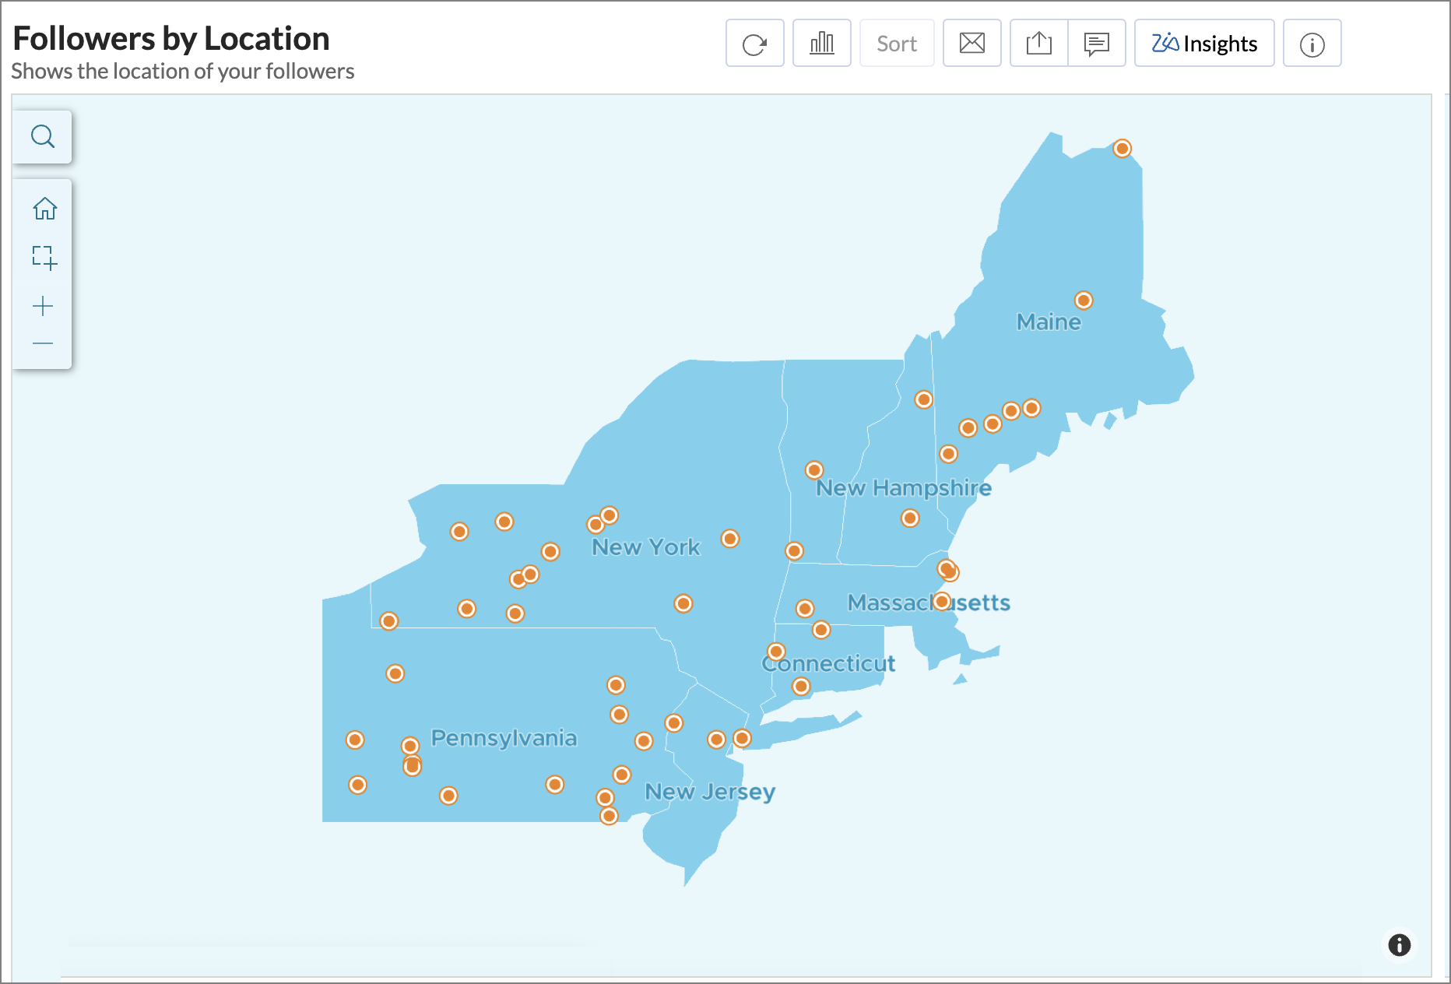Add a comment on this chart
Image resolution: width=1451 pixels, height=984 pixels.
(1097, 43)
